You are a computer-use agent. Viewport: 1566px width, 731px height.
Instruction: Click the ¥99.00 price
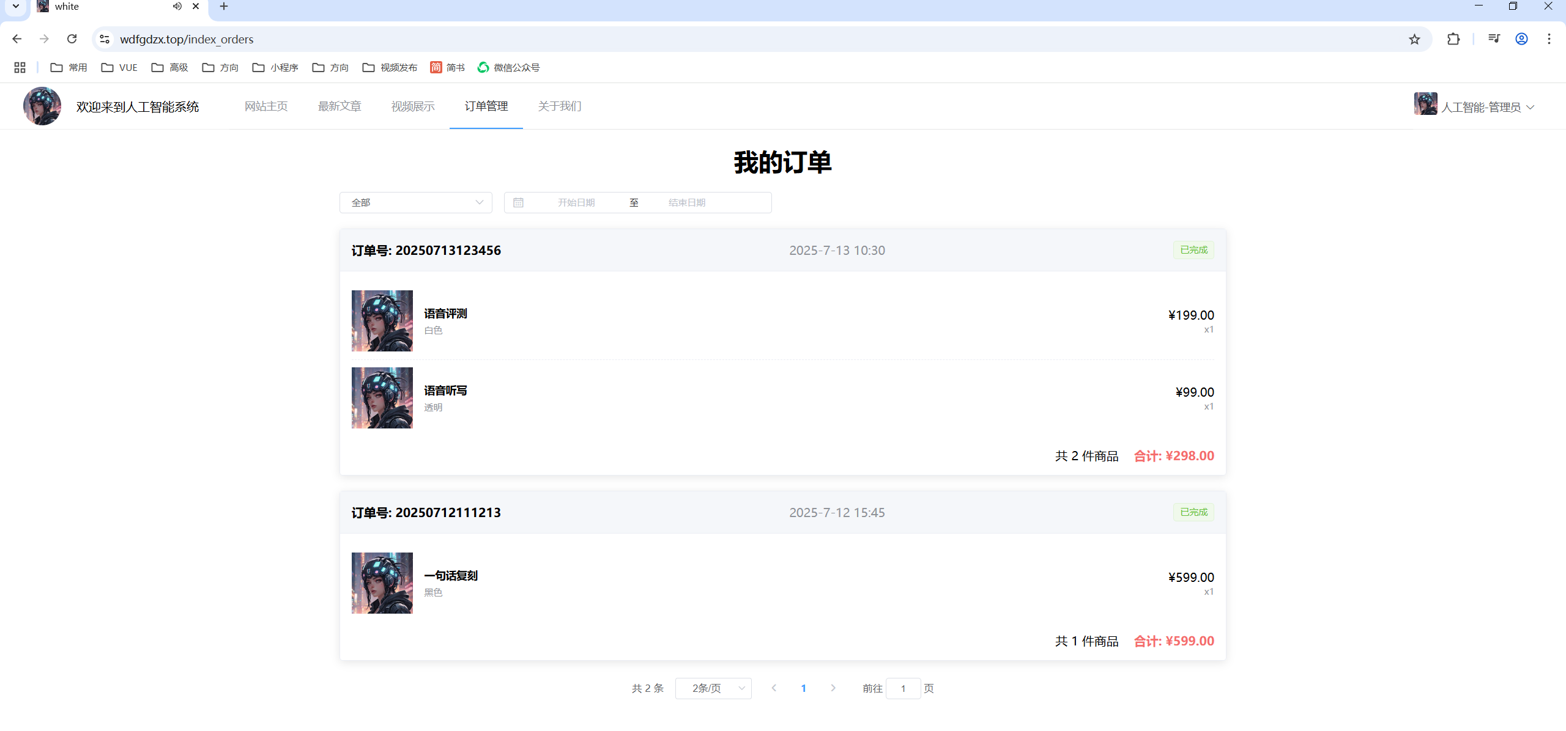(x=1195, y=392)
